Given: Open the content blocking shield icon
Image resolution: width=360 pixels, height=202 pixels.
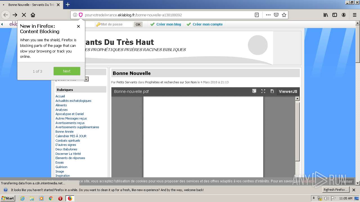Looking at the screenshot, I should click(x=80, y=15).
